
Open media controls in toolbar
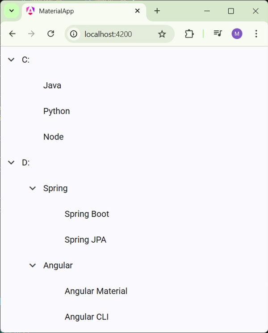(218, 34)
